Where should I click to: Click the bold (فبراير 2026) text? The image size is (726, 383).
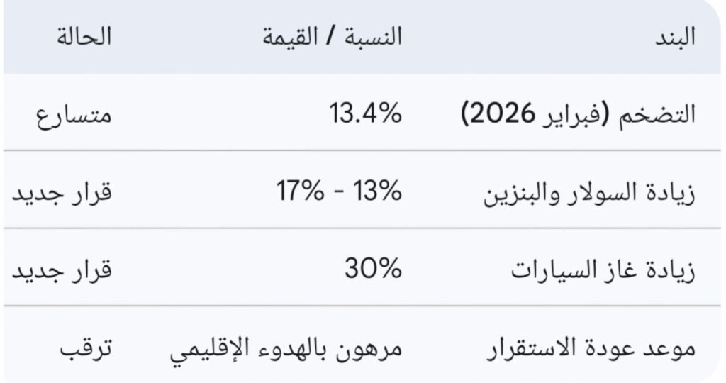pos(544,115)
